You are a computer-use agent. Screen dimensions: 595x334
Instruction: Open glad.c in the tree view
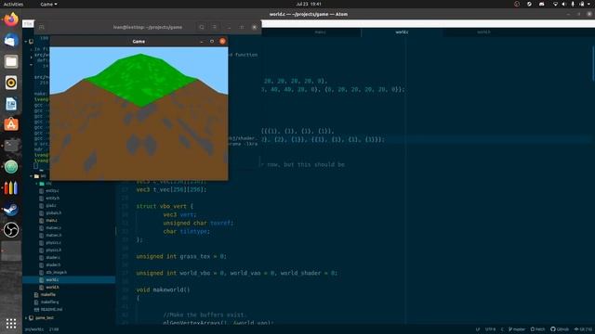click(51, 206)
